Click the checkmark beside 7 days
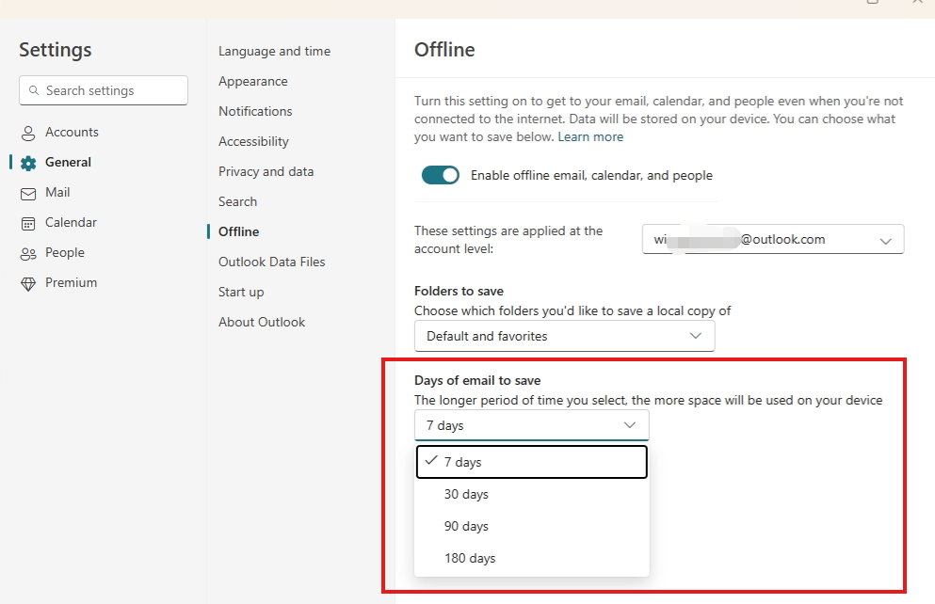 pyautogui.click(x=431, y=460)
